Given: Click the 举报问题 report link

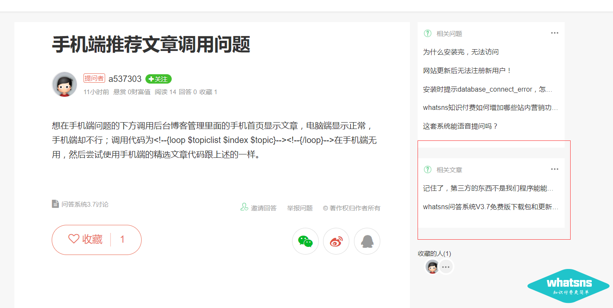Looking at the screenshot, I should [300, 208].
